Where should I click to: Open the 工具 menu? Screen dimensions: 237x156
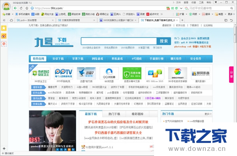pos(201,2)
